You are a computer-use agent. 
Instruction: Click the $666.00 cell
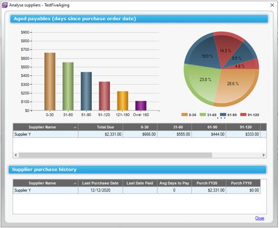pos(140,134)
